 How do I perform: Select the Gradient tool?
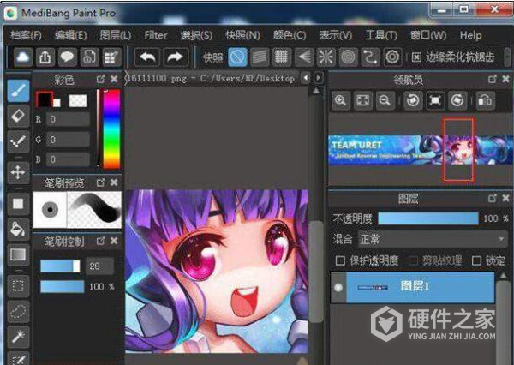click(x=18, y=254)
